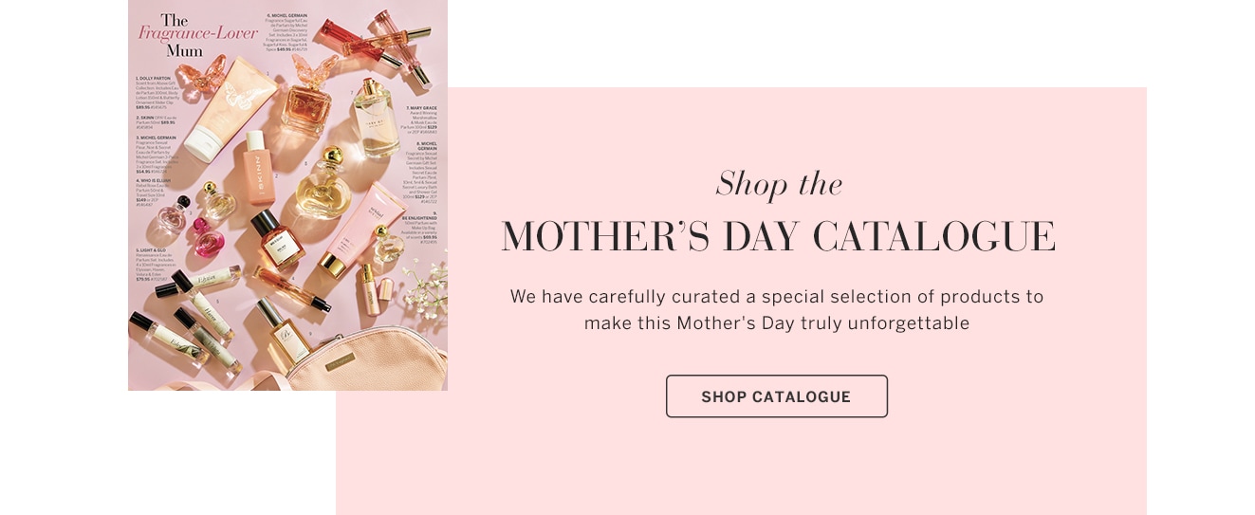Open the Fragrance-Lover Mum catalogue image
The width and height of the screenshot is (1255, 515).
(287, 195)
